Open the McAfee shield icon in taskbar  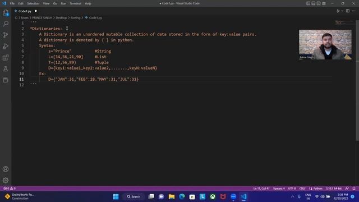click(223, 196)
